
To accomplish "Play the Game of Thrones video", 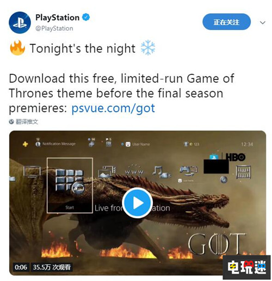I will click(x=138, y=202).
